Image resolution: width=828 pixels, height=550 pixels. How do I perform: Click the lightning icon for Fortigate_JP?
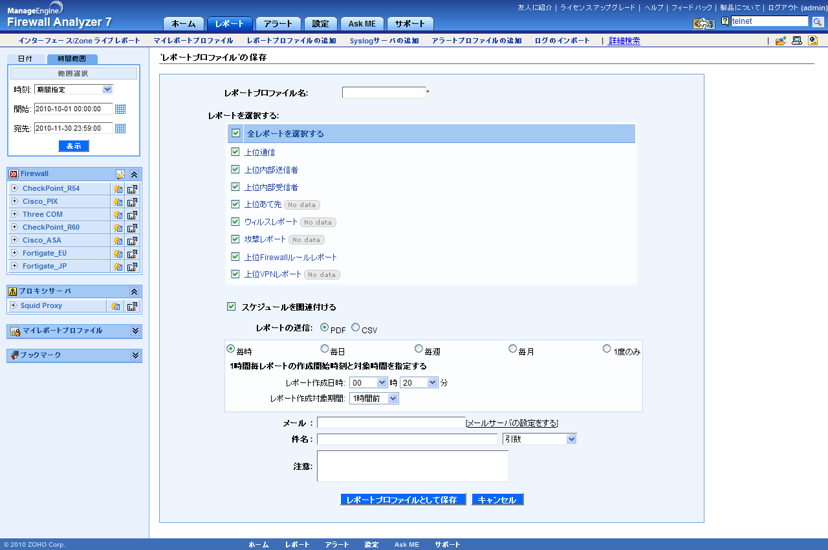pos(118,267)
